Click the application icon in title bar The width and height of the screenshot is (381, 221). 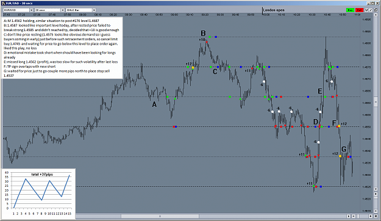[x=4, y=3]
